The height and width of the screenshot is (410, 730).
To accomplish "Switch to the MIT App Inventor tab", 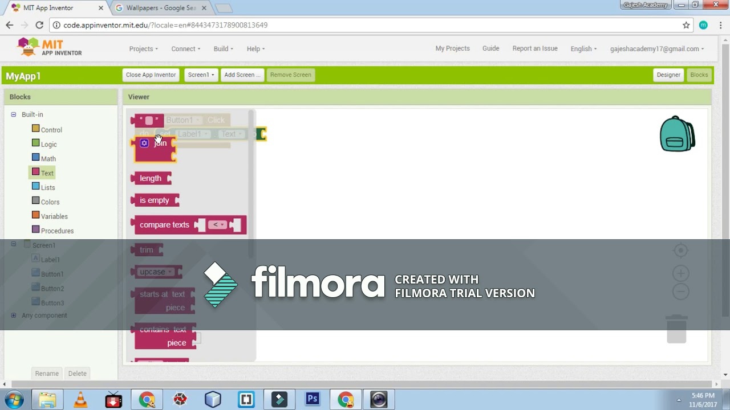I will click(x=55, y=8).
